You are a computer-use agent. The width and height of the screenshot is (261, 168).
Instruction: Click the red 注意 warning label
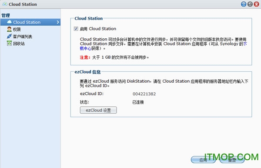(x=85, y=57)
